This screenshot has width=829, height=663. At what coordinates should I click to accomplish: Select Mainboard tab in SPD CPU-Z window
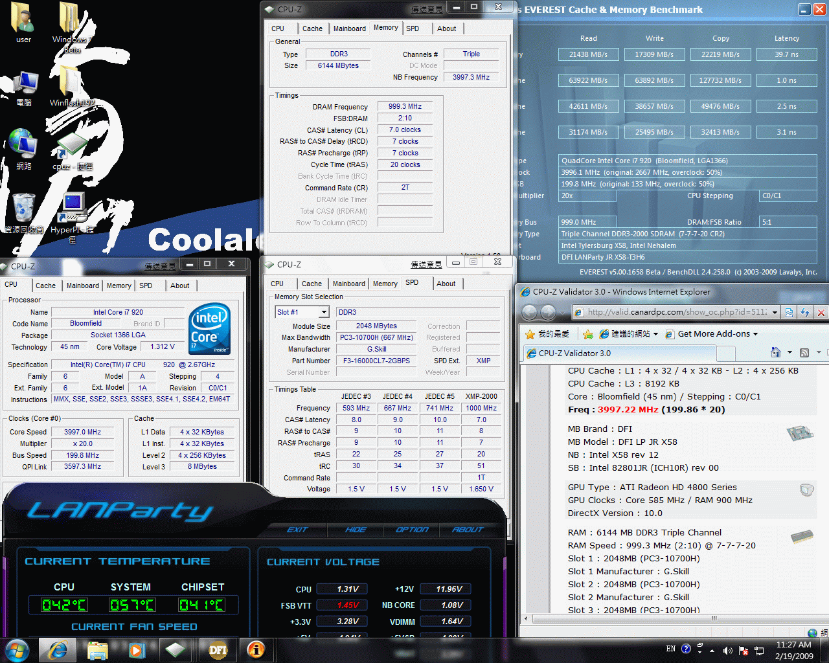349,284
